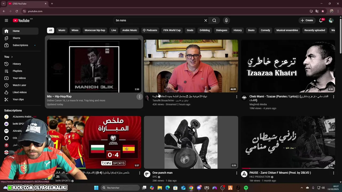This screenshot has width=342, height=192.
Task: Select the Recently uploaded chip
Action: tap(315, 30)
